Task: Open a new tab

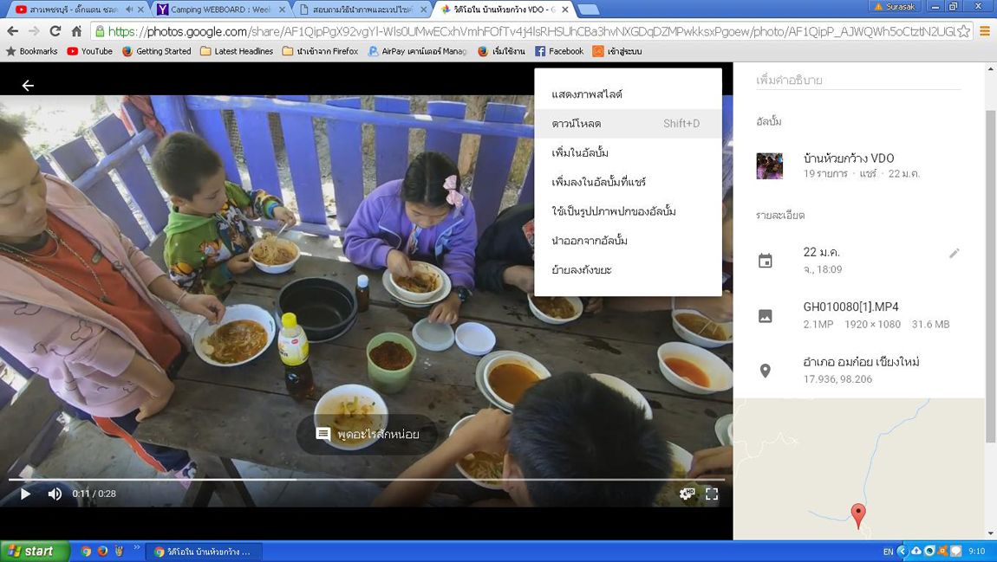Action: (588, 10)
